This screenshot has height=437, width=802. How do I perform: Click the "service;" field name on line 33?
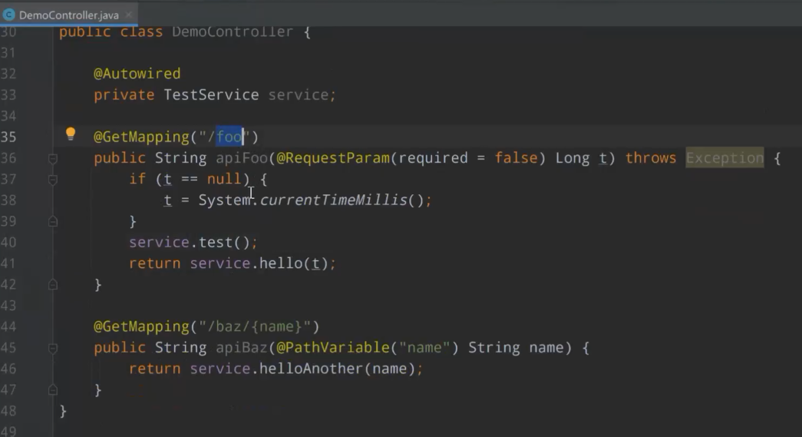[x=302, y=94]
